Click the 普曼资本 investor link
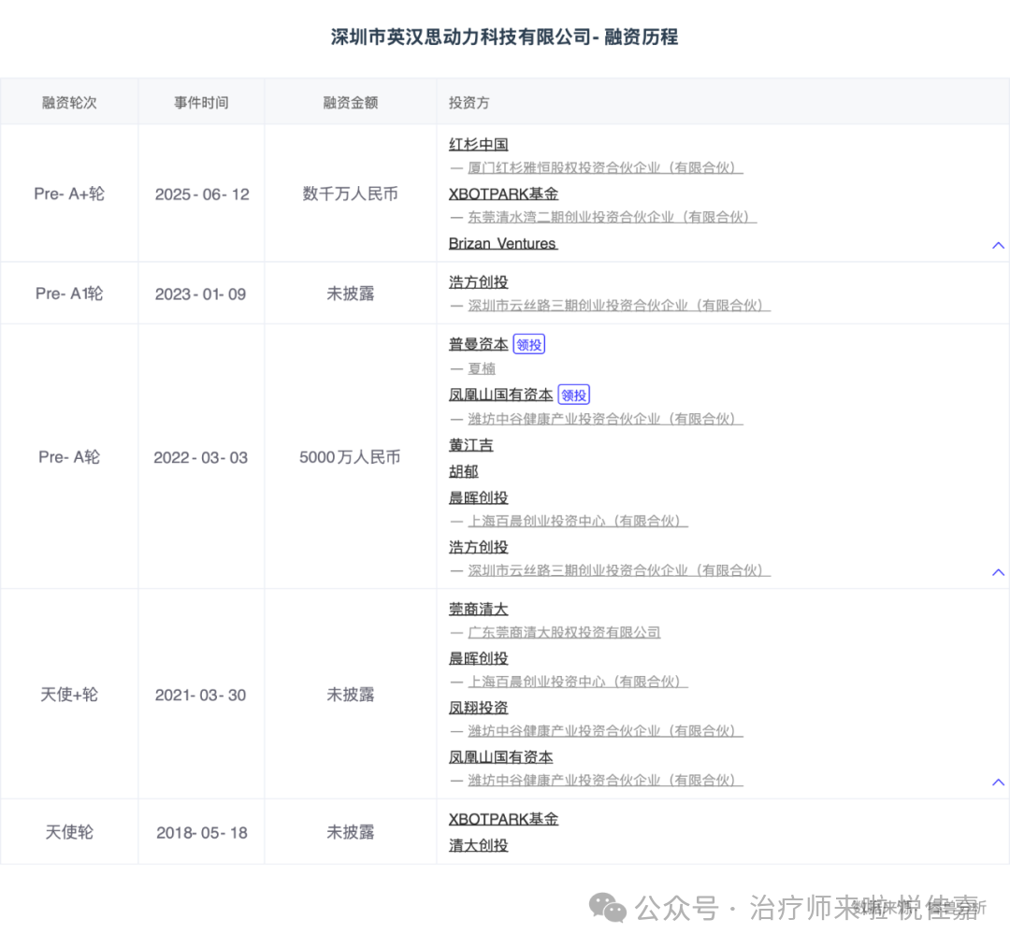Image resolution: width=1010 pixels, height=948 pixels. point(478,343)
